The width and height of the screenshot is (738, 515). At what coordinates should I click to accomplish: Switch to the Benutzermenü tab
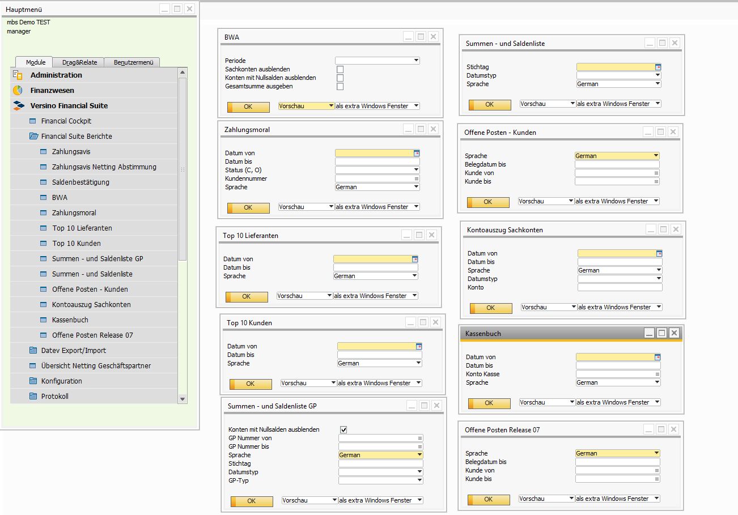pyautogui.click(x=133, y=62)
